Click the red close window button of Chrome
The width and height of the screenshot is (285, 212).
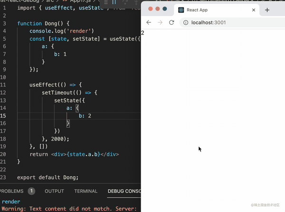click(x=150, y=9)
